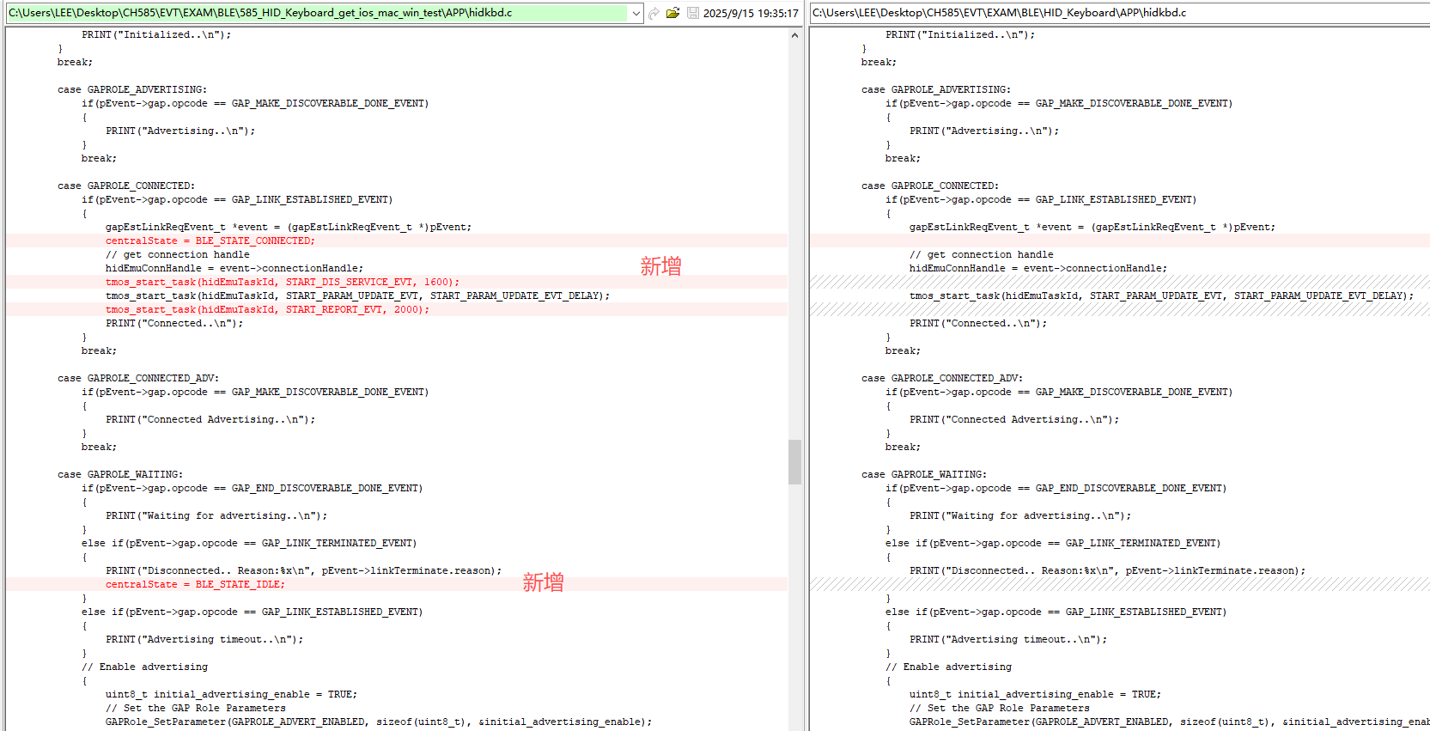Click PRINT("Connected..\n") in right pane
Screen dimensions: 1430x731
click(978, 323)
